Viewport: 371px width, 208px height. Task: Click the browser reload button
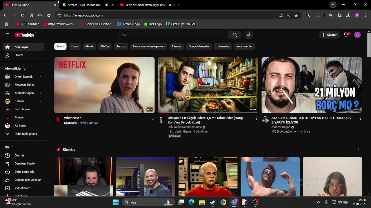23,15
